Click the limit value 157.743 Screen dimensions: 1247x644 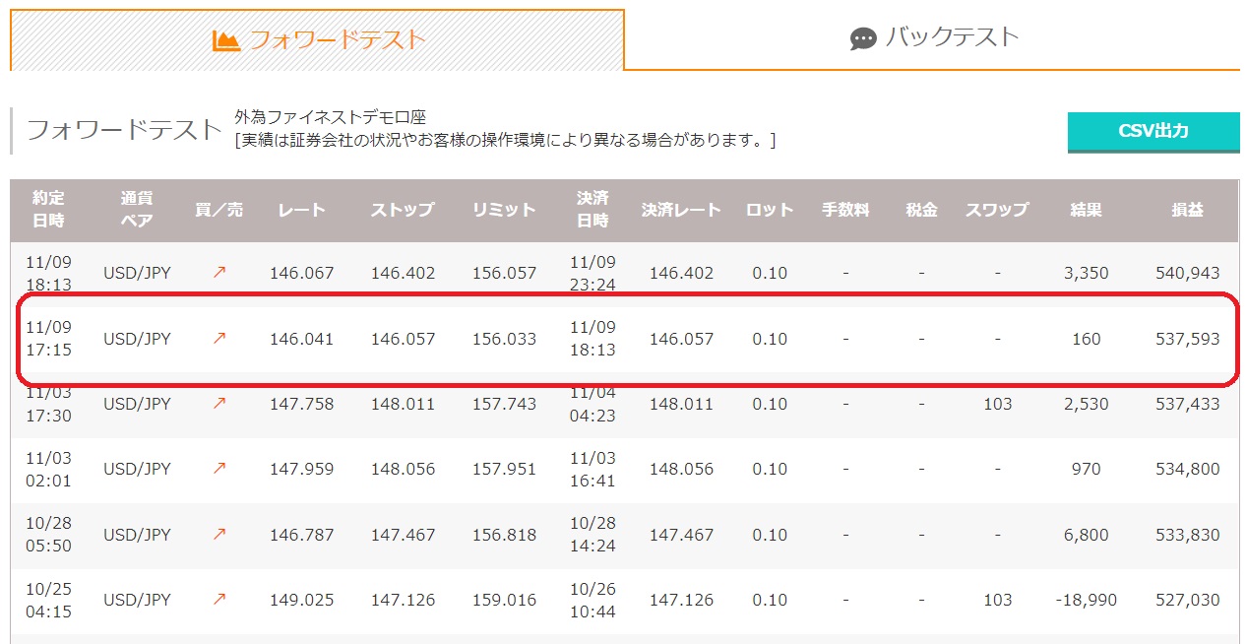click(x=504, y=404)
